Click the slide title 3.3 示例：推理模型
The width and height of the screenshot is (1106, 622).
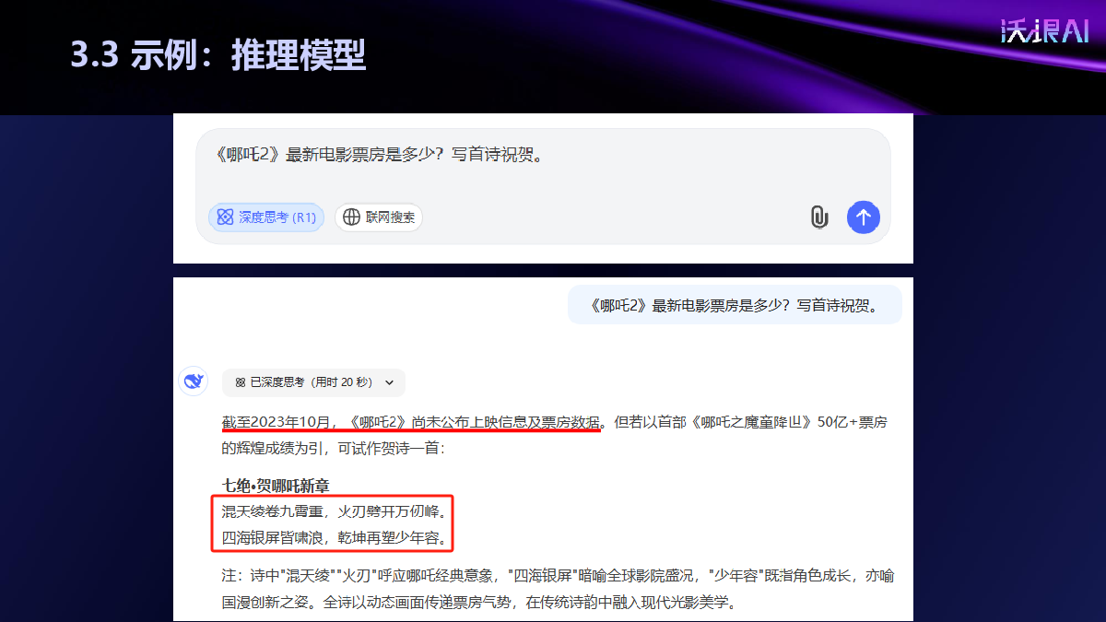coord(219,55)
